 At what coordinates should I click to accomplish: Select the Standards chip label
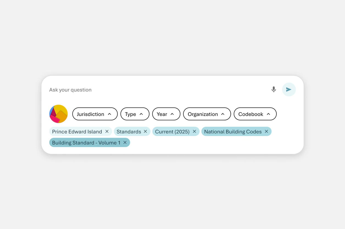click(129, 132)
